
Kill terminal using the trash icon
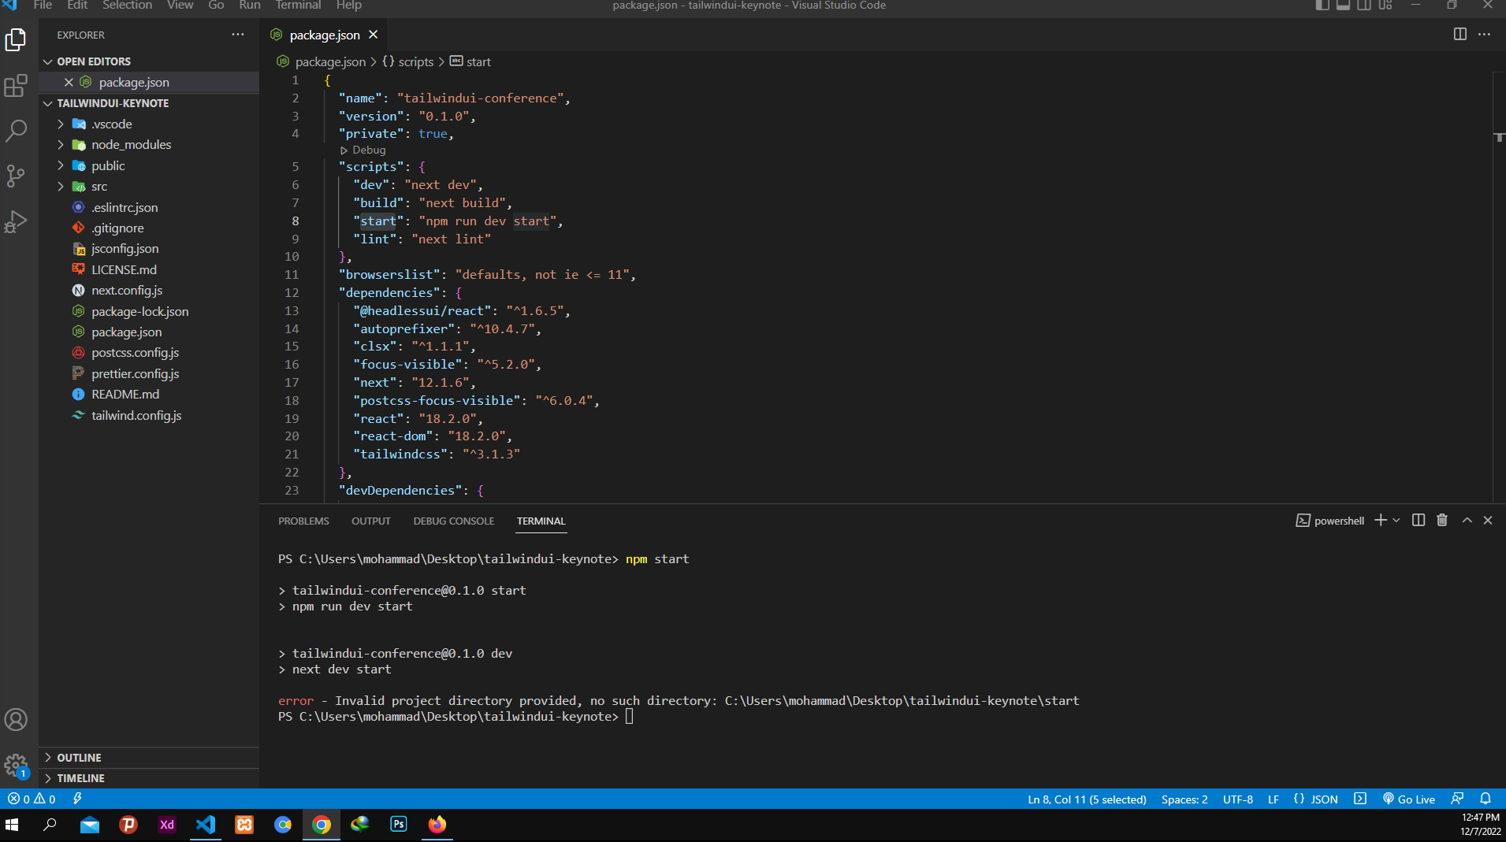tap(1441, 521)
